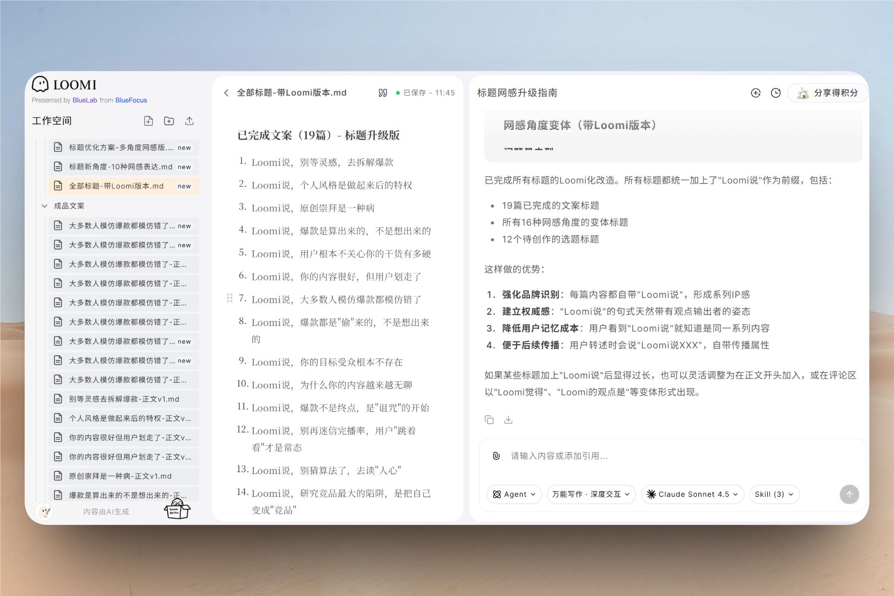Viewport: 894px width, 596px height.
Task: Select 标题新角度-10种网感表达.md in the sidebar
Action: pyautogui.click(x=118, y=166)
